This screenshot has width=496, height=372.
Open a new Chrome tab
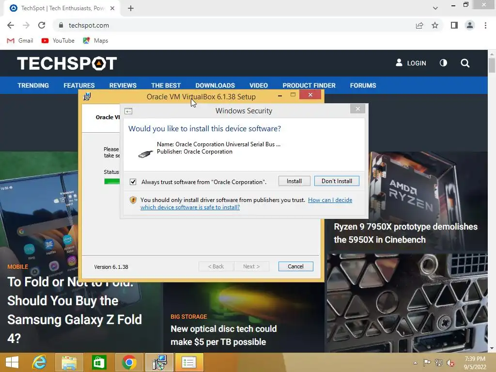[x=131, y=8]
